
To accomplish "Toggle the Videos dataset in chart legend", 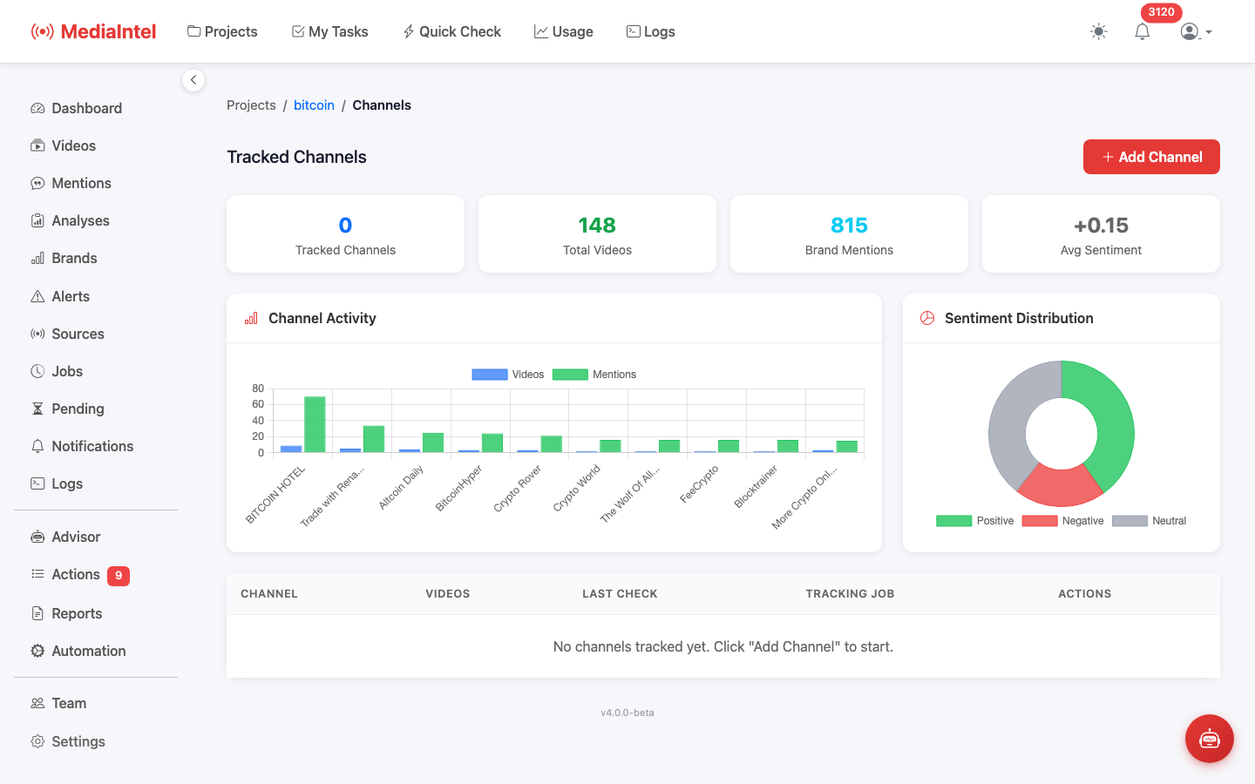I will point(490,375).
